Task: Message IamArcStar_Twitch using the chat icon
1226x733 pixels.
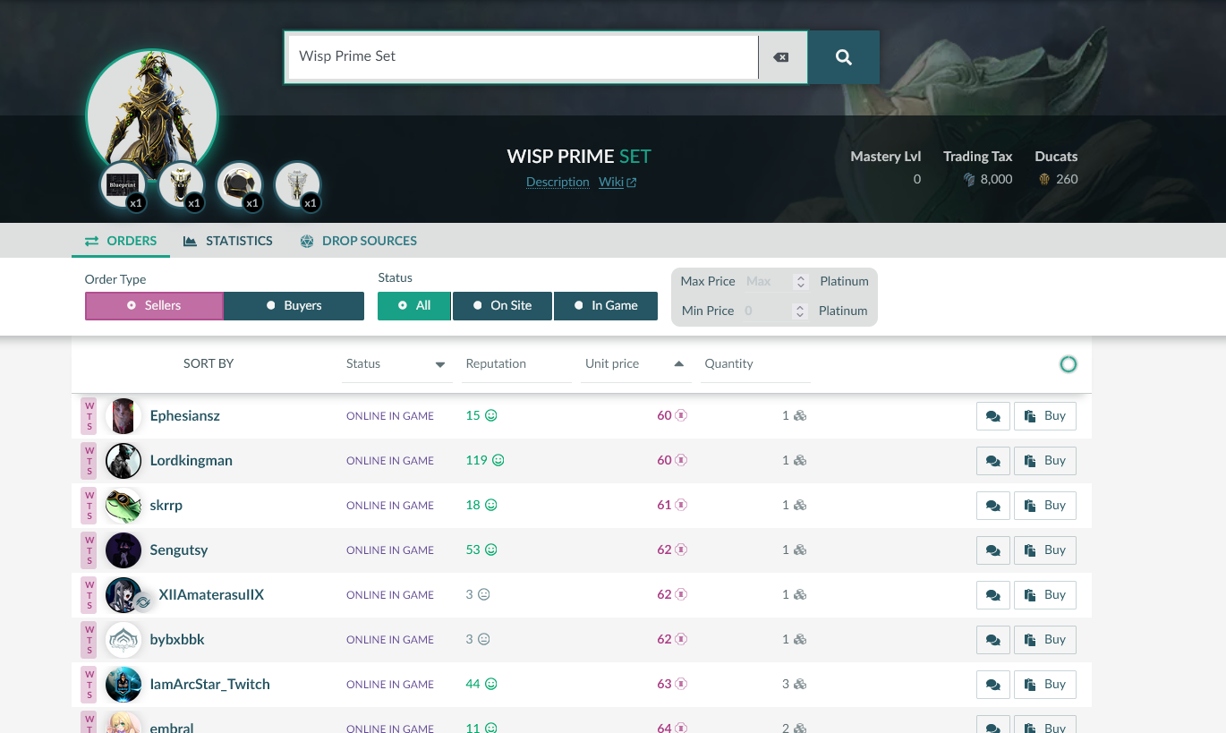Action: click(992, 685)
